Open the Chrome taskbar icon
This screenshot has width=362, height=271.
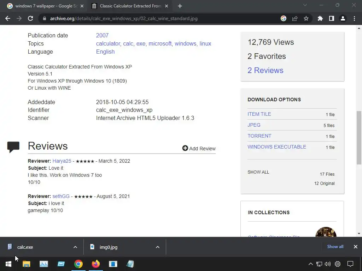[x=78, y=264]
